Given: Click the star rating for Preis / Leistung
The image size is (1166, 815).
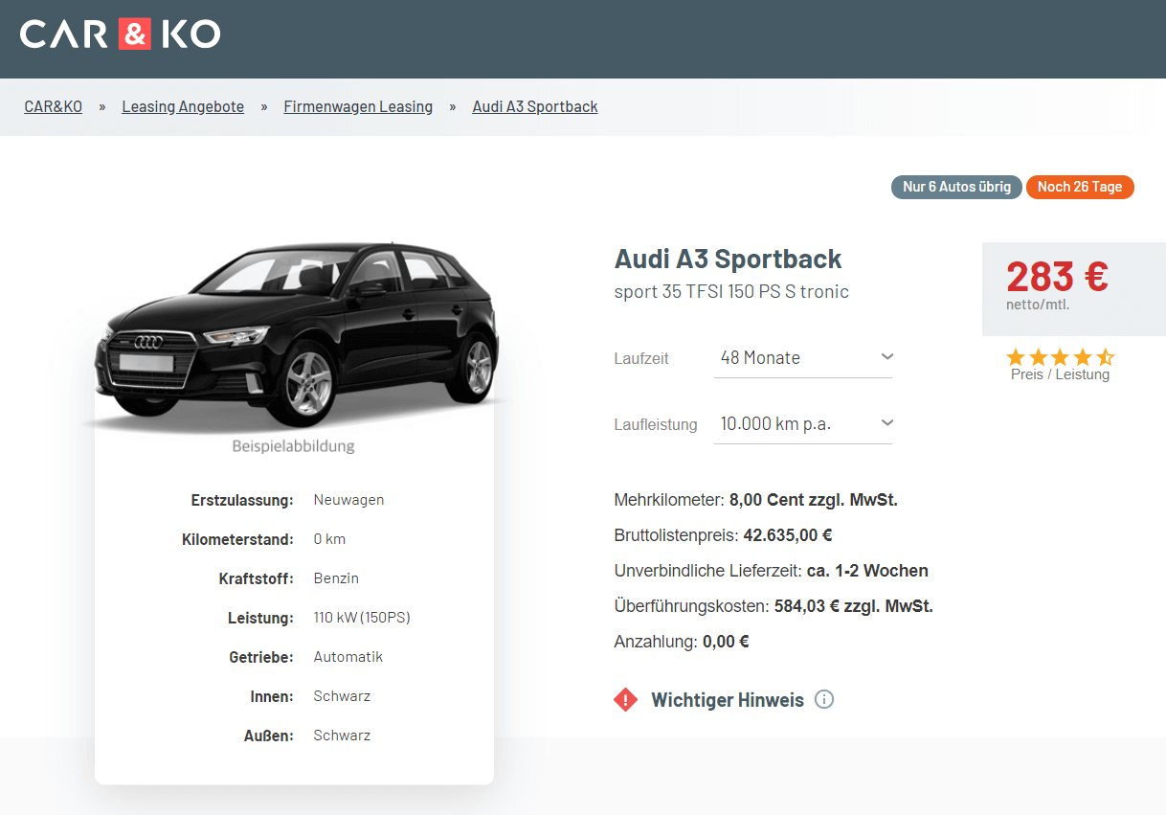Looking at the screenshot, I should [x=1060, y=357].
